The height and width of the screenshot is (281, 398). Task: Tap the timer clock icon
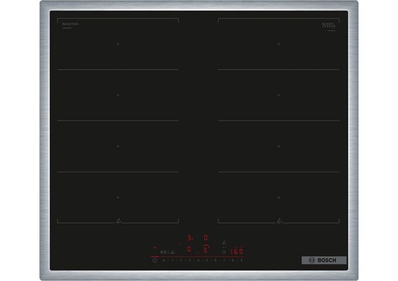[x=225, y=252]
